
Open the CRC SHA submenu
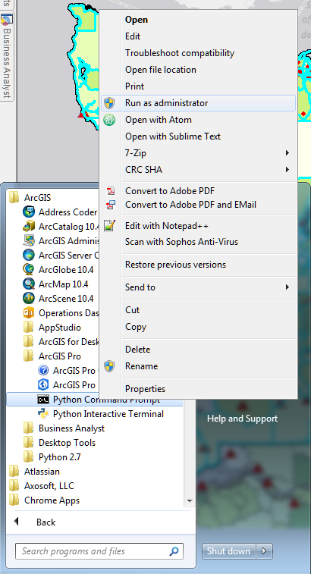tap(198, 170)
